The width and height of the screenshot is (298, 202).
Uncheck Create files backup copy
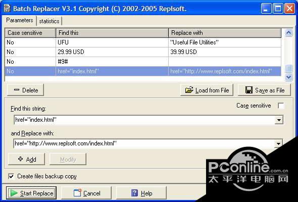pos(12,176)
